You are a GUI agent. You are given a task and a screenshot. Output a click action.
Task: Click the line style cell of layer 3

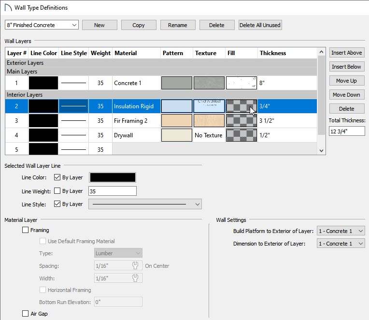click(74, 120)
